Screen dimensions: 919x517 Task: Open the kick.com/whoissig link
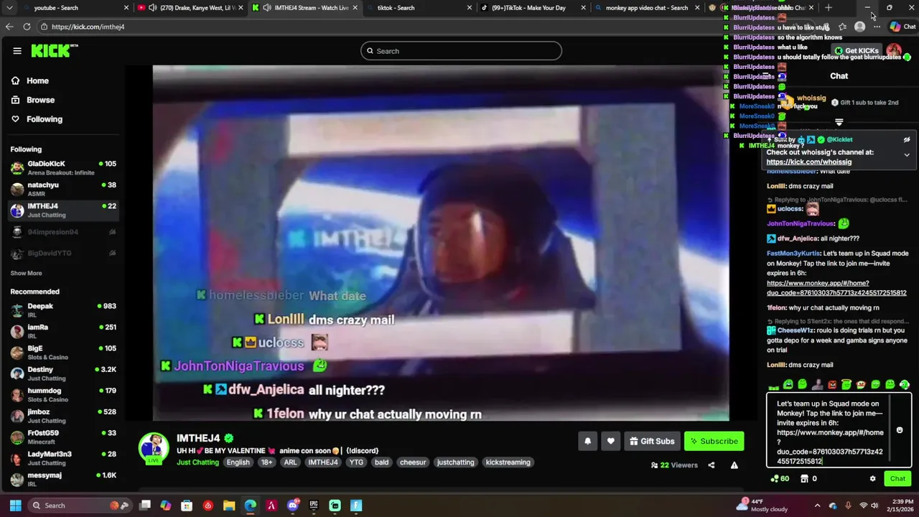click(x=808, y=162)
